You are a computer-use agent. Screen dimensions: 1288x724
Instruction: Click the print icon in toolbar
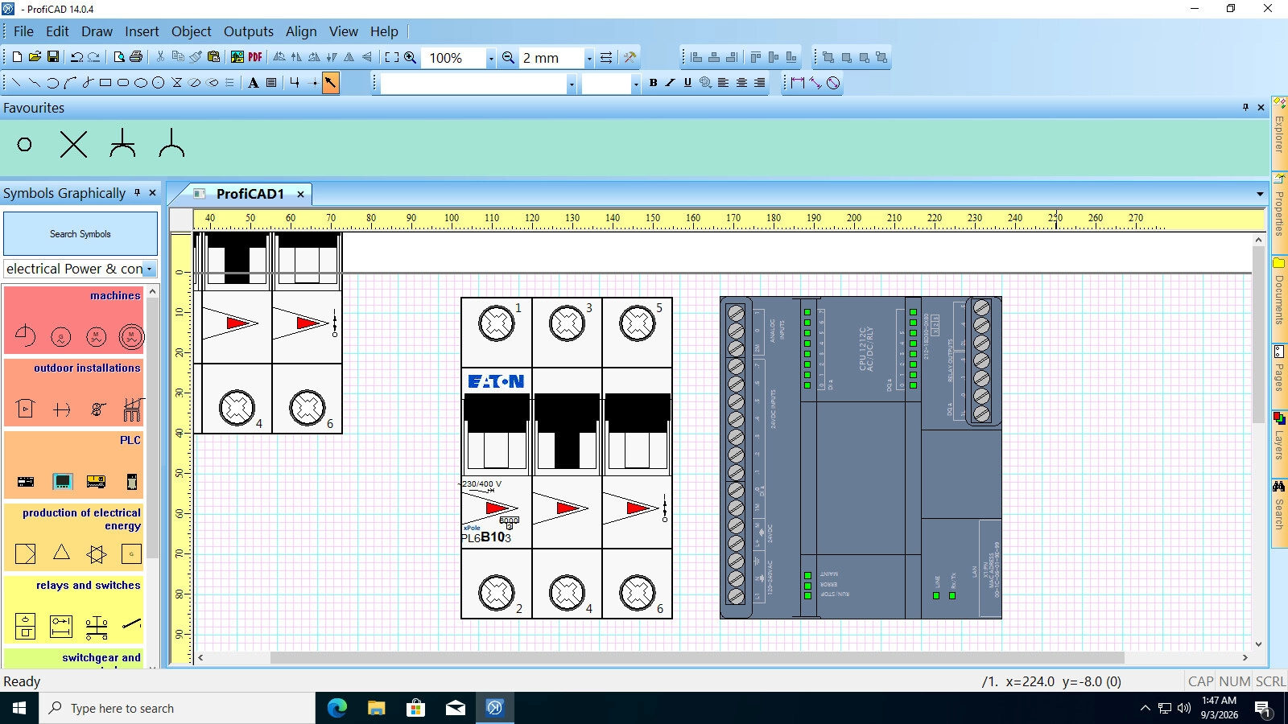click(136, 57)
